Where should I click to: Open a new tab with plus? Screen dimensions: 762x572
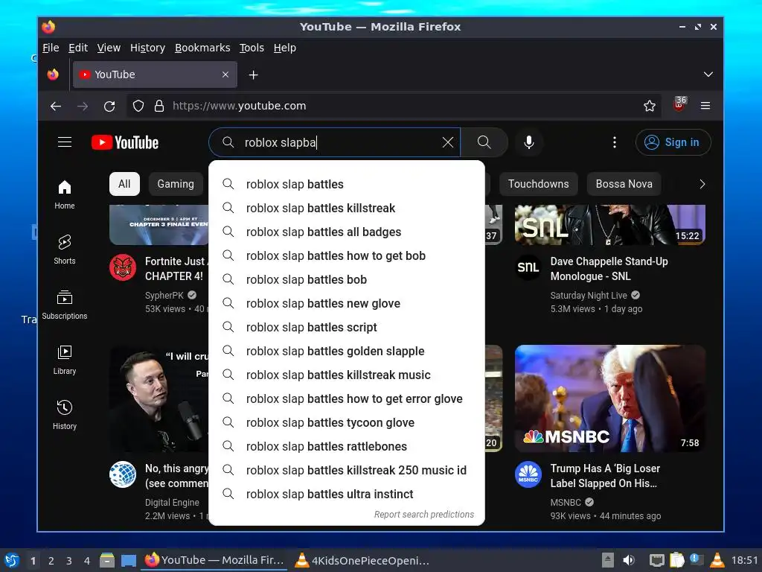point(253,75)
